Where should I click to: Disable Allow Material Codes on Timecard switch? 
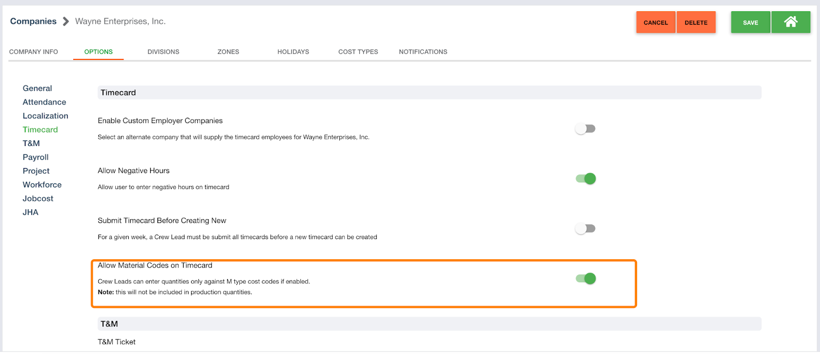(x=585, y=278)
